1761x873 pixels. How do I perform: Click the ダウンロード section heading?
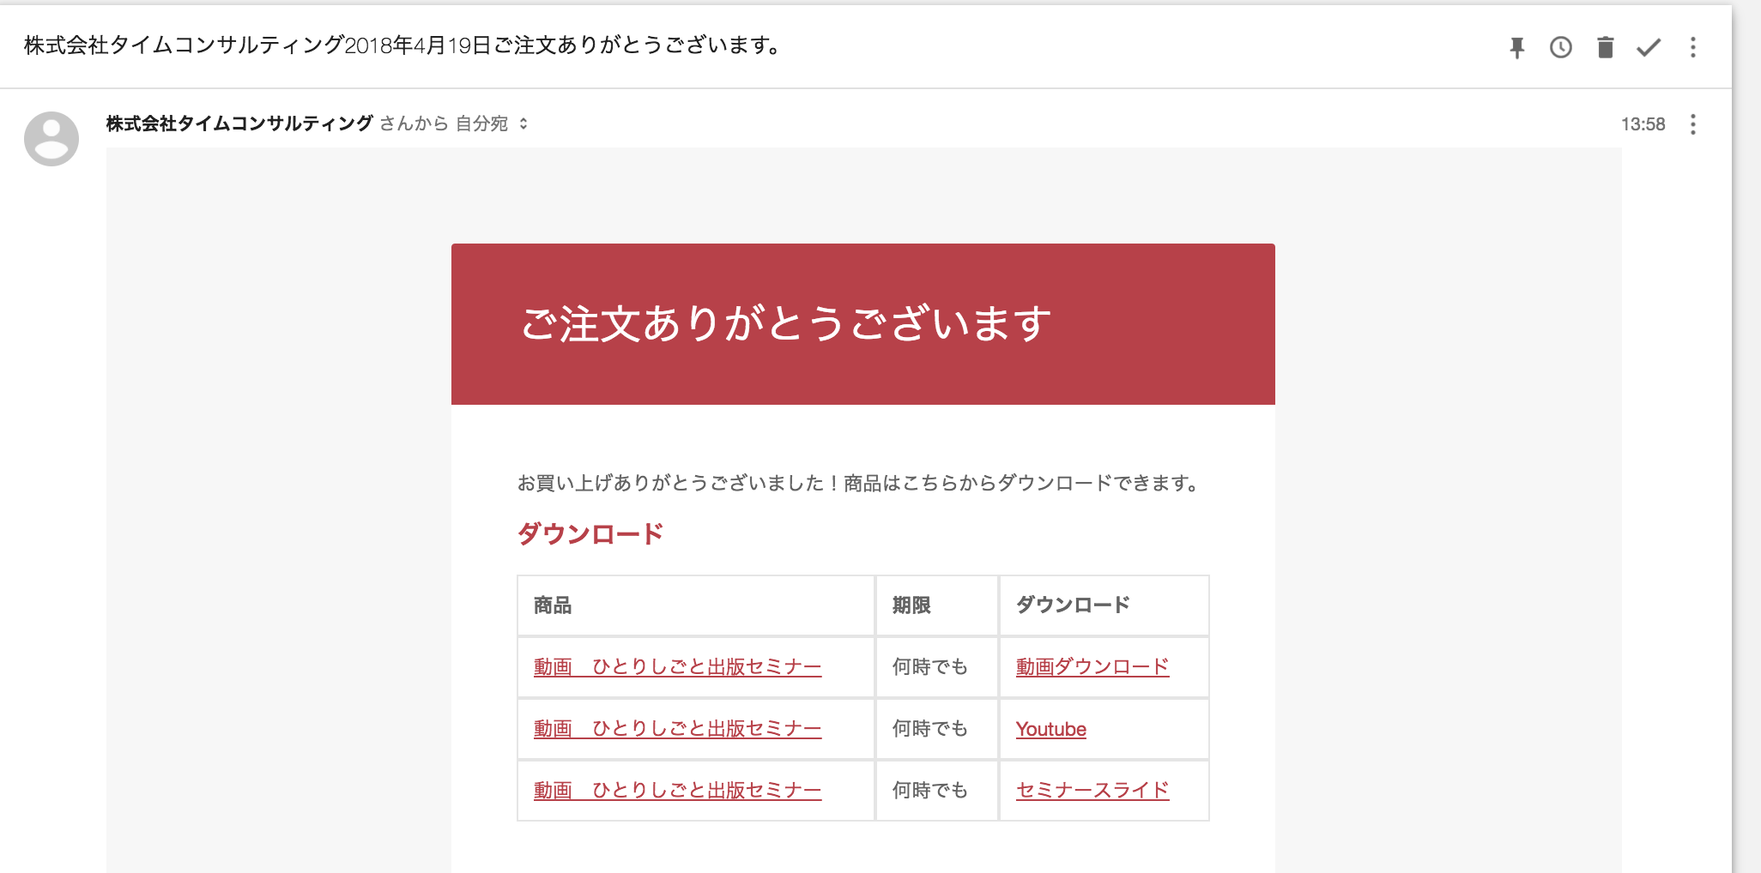click(590, 534)
